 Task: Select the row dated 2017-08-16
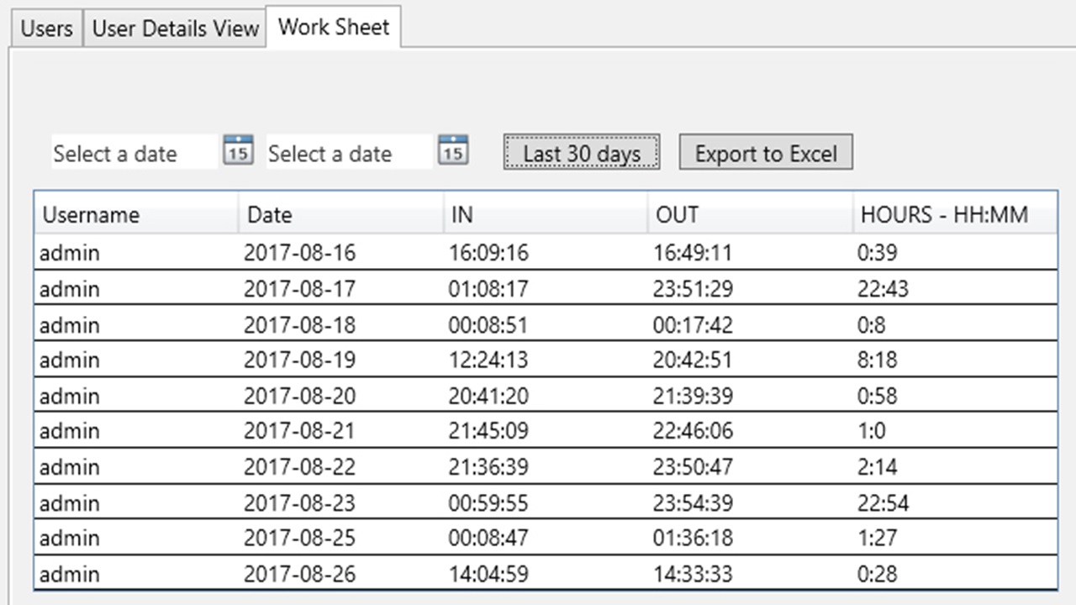pyautogui.click(x=336, y=252)
